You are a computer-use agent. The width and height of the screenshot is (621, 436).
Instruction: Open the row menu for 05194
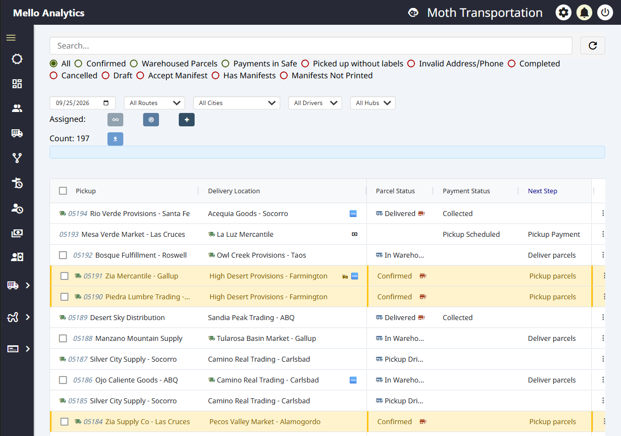[603, 213]
